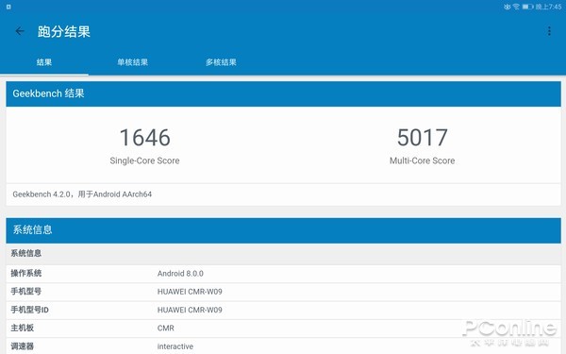Viewport: 566px width, 354px height.
Task: Tap the single-core score 1646
Action: point(144,138)
